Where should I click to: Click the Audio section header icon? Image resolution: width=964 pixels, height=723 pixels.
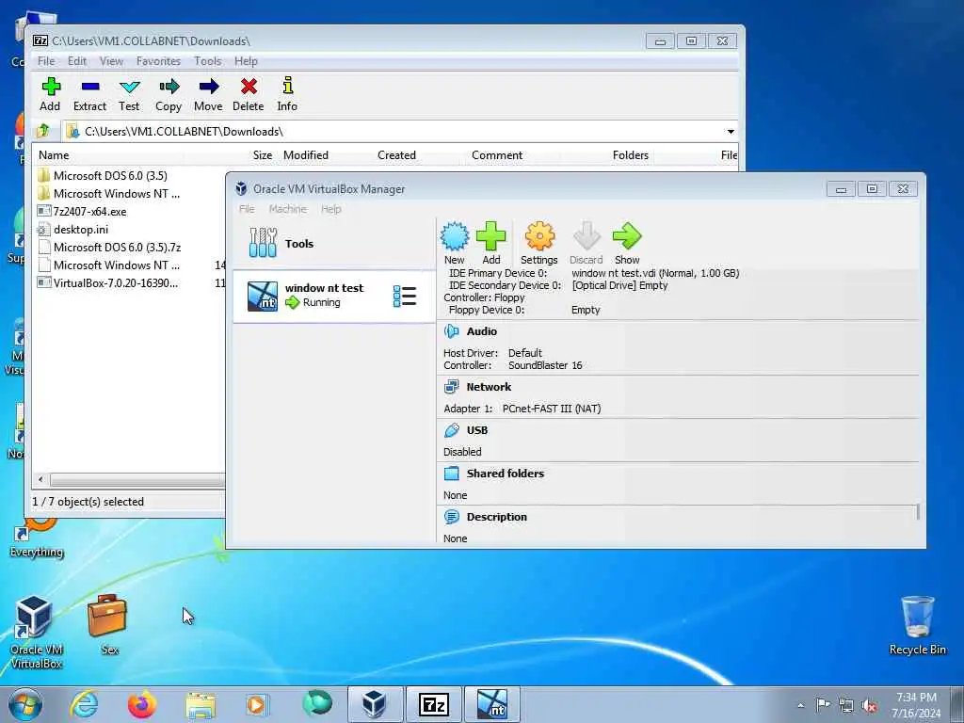point(451,331)
